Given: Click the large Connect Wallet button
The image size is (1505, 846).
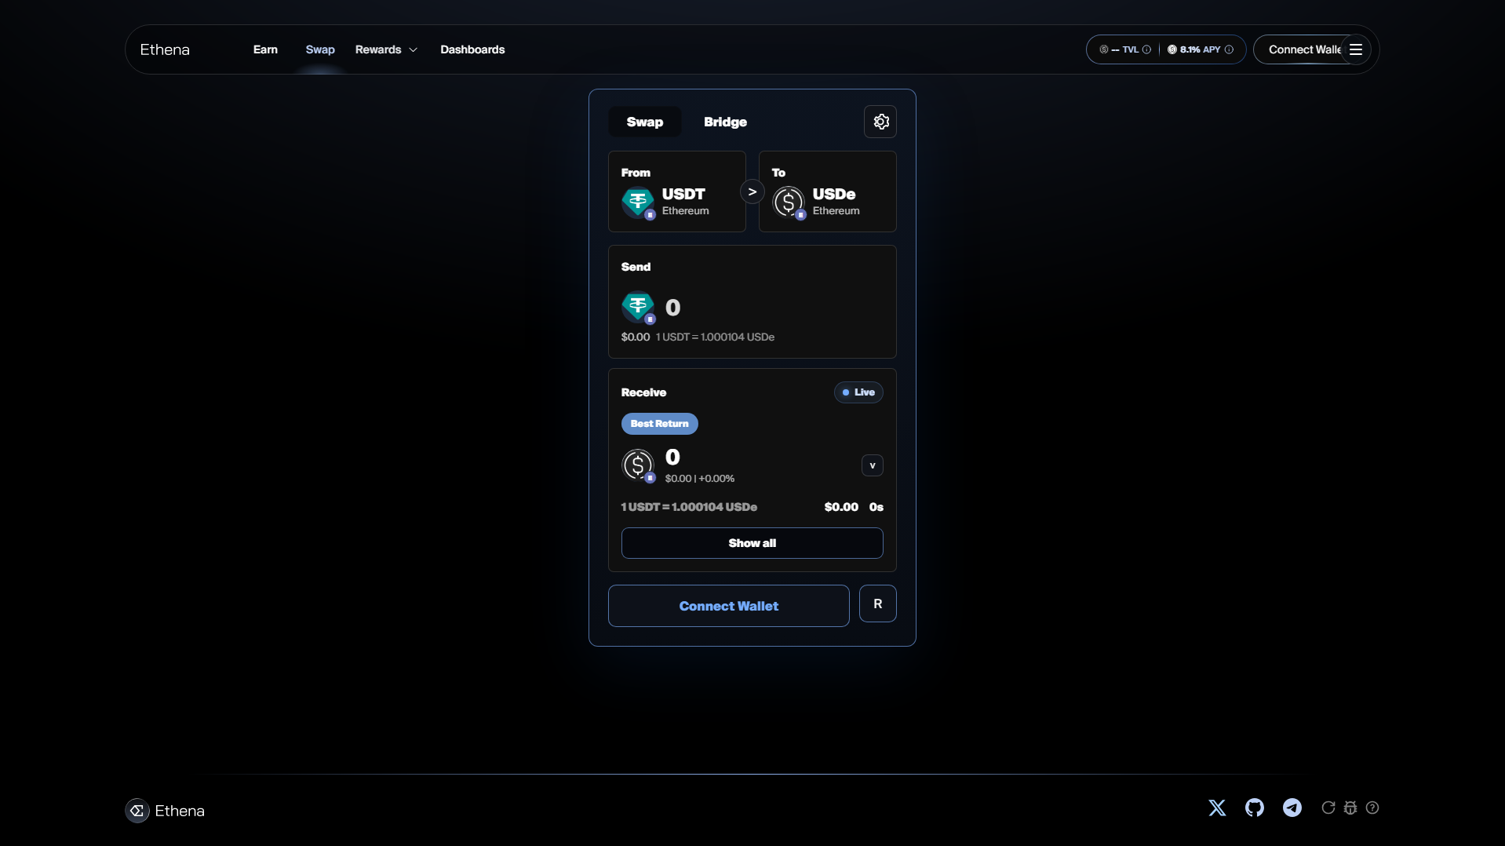Looking at the screenshot, I should pyautogui.click(x=728, y=606).
